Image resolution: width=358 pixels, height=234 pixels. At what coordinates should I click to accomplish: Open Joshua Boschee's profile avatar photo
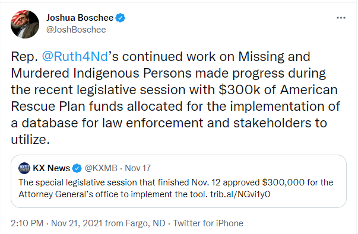pos(25,24)
